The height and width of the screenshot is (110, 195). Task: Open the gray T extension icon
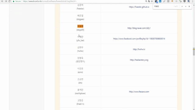coord(168,1)
